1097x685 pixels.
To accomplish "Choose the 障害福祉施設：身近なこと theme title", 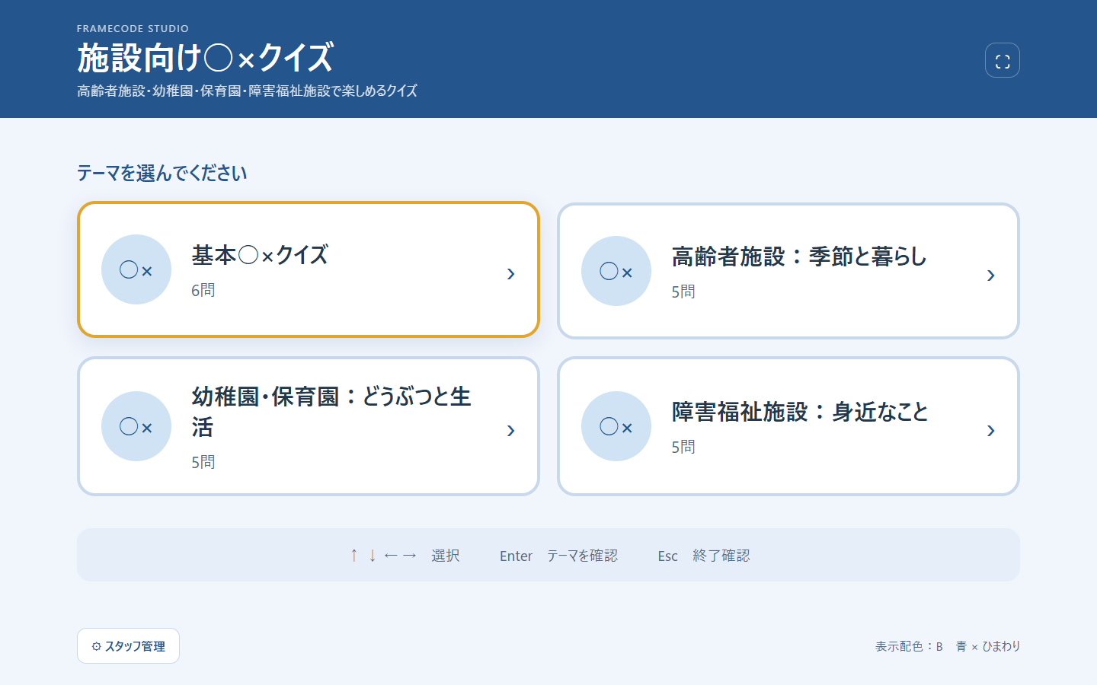I will 800,412.
